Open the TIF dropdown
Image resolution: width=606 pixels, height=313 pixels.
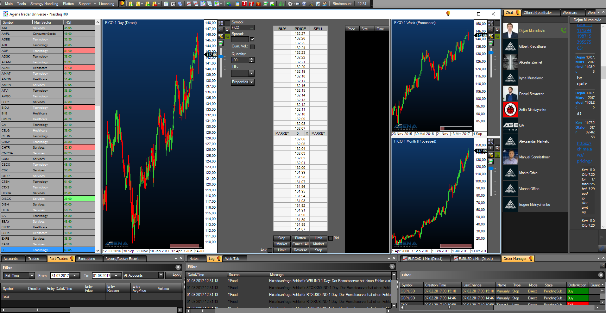point(251,73)
